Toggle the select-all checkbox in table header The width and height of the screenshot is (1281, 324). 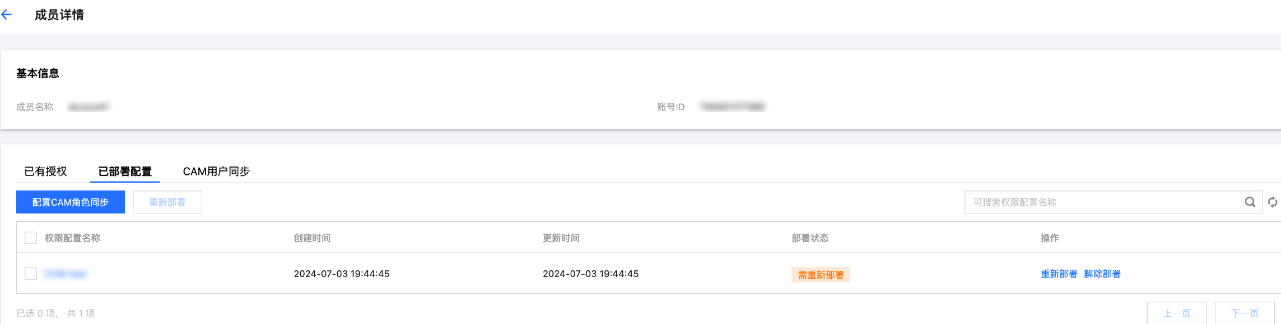(31, 238)
